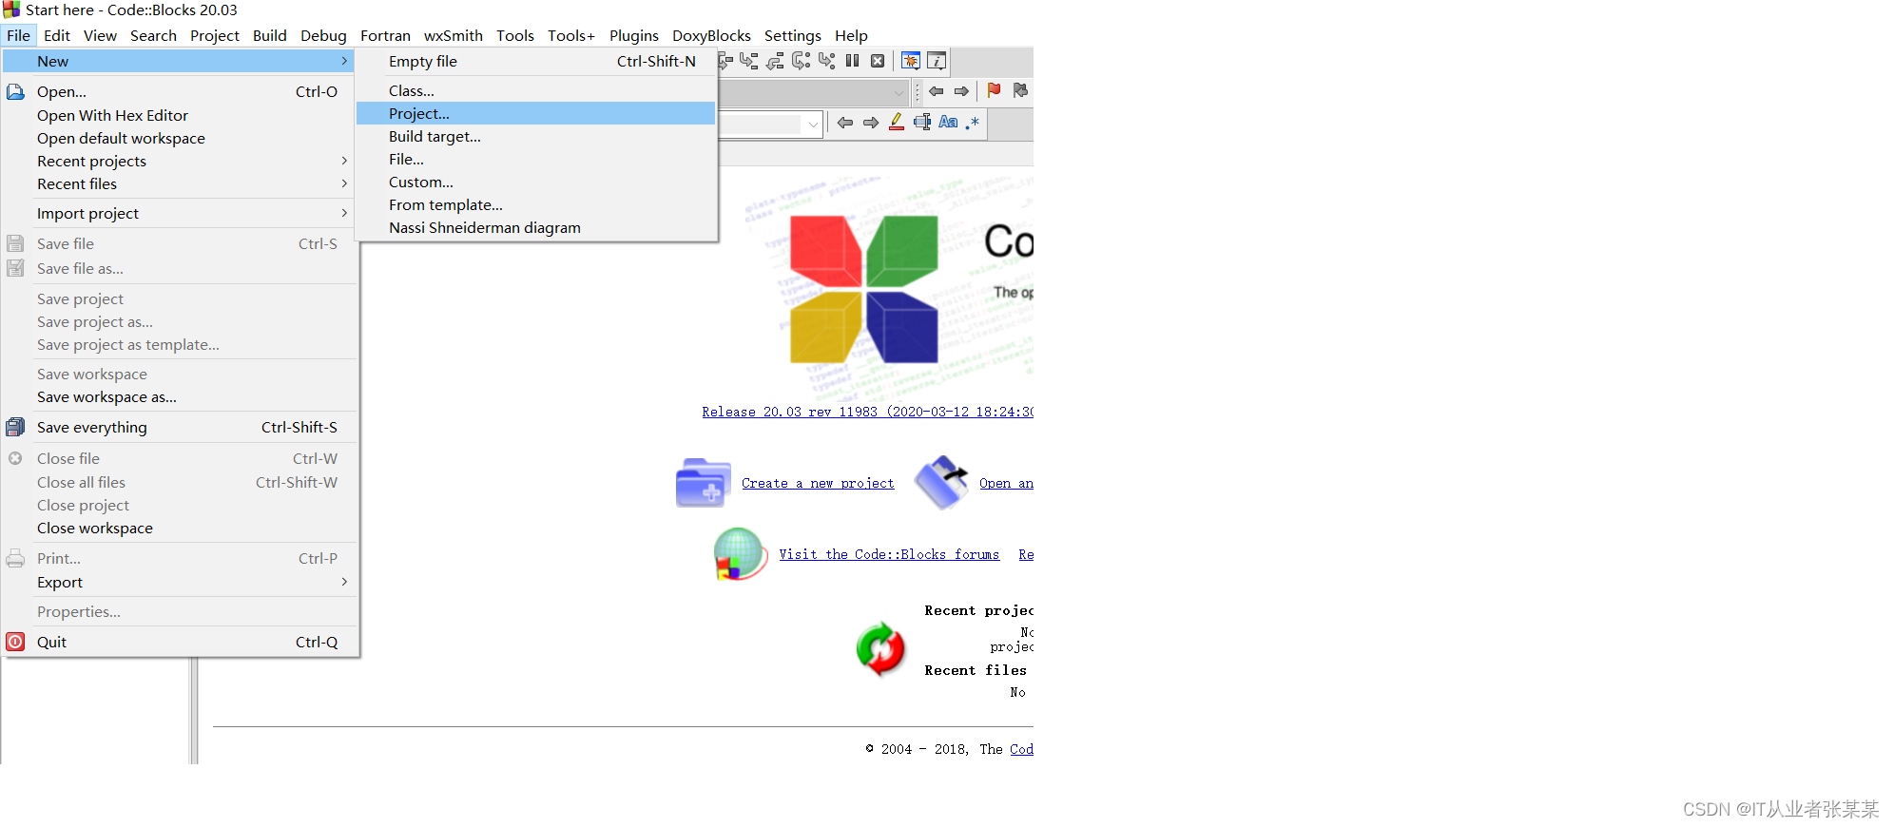Click the search Next arrow icon
1894x827 pixels.
[871, 123]
